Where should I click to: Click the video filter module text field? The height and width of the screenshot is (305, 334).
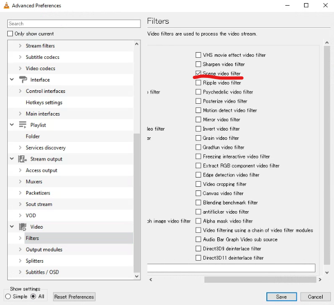231,268
